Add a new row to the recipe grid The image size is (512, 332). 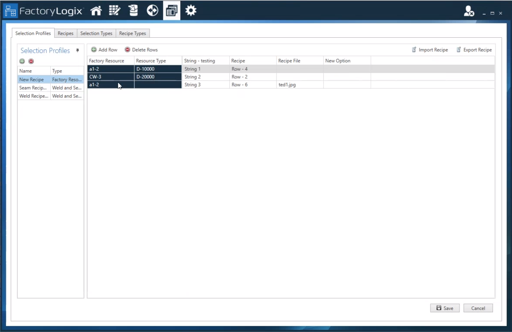[104, 49]
